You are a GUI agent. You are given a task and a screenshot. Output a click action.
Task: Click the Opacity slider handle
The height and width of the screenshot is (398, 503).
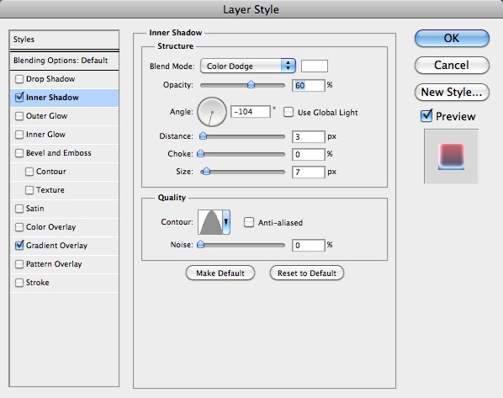tap(251, 84)
